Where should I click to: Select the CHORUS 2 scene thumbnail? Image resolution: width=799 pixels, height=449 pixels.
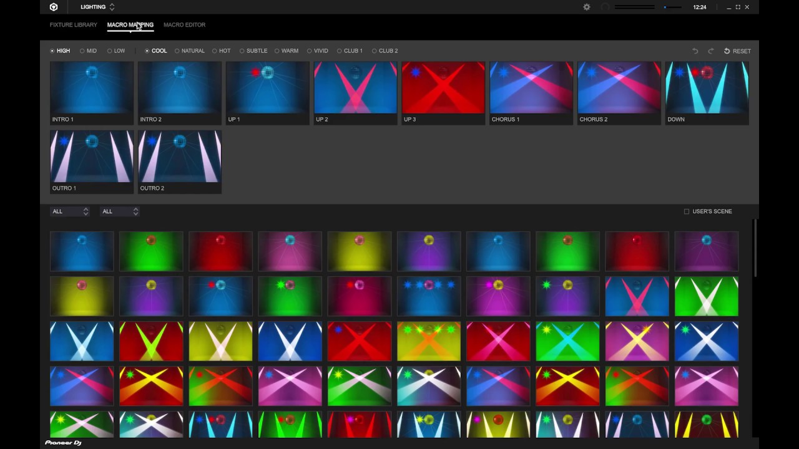pos(619,93)
